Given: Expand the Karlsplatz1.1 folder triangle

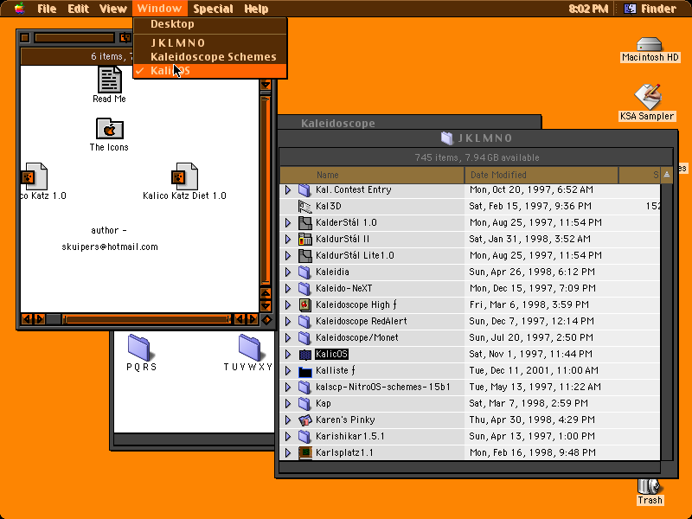Looking at the screenshot, I should 288,452.
